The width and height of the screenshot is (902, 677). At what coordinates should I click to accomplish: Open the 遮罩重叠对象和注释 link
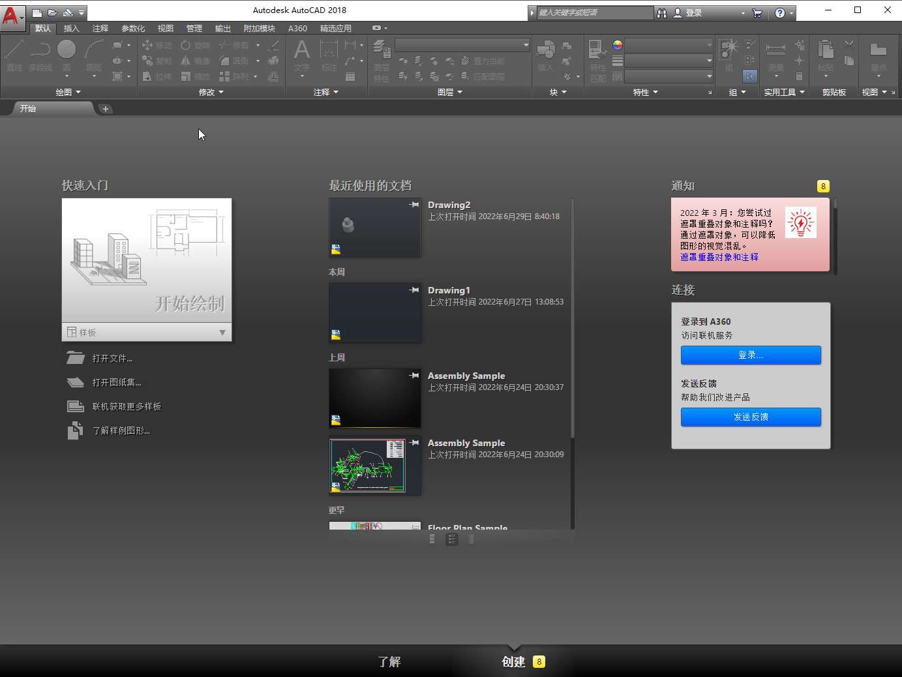click(x=719, y=257)
